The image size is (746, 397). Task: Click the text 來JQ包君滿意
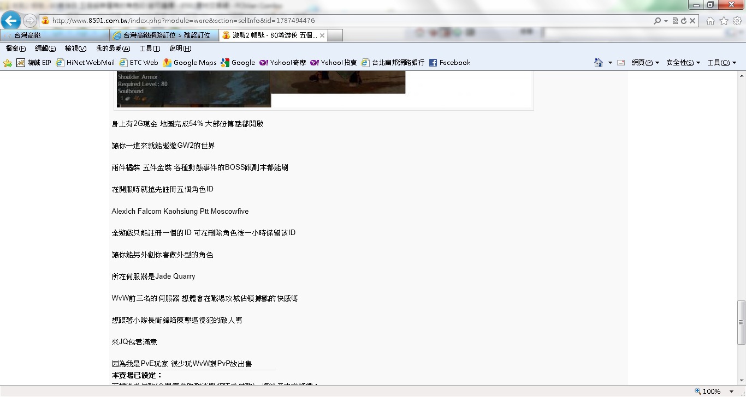(134, 342)
